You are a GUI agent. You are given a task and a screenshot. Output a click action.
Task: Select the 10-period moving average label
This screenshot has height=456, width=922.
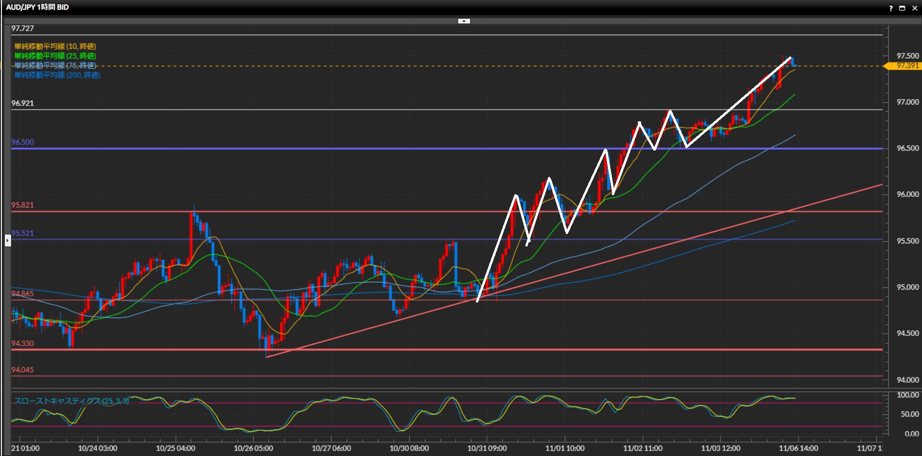click(x=55, y=47)
